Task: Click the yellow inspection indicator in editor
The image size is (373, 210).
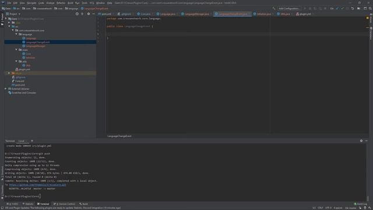Action: (x=368, y=18)
